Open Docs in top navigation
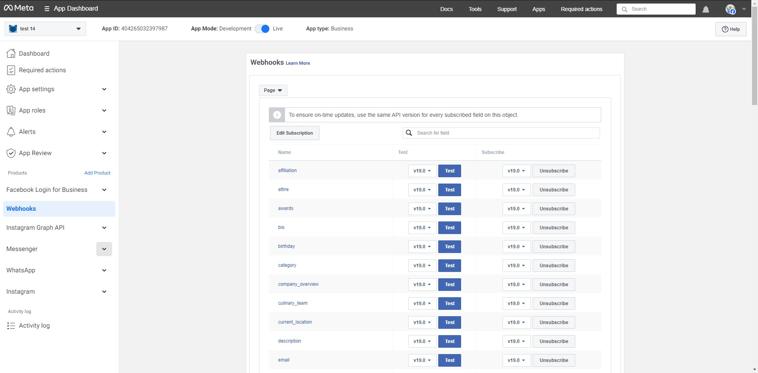The image size is (758, 373). [x=447, y=9]
